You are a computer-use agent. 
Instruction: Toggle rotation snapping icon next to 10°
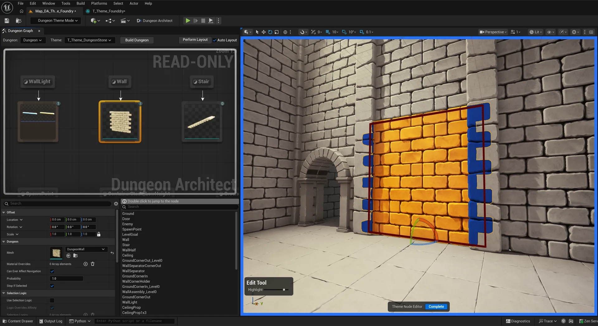pos(344,32)
